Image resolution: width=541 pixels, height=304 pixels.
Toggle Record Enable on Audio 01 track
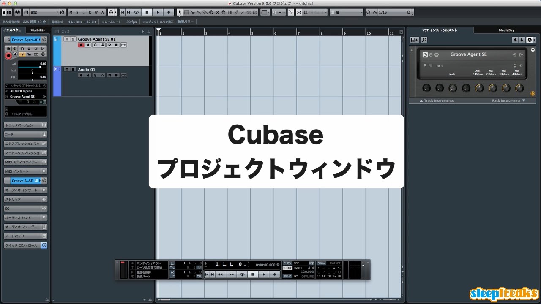81,75
